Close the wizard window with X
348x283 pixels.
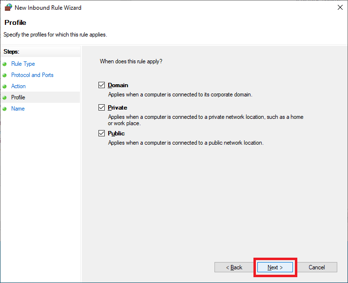339,8
